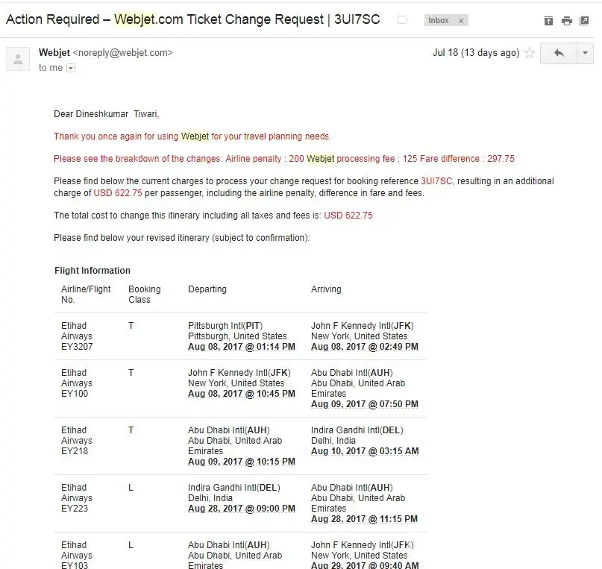Print this Webjet email
The height and width of the screenshot is (569, 602).
(x=567, y=21)
